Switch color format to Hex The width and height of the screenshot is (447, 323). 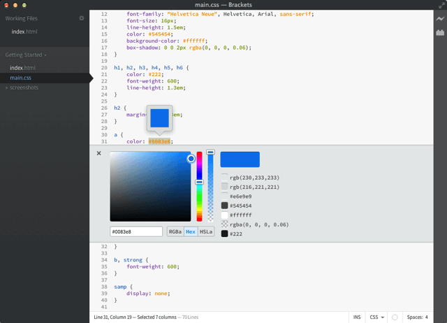[191, 231]
